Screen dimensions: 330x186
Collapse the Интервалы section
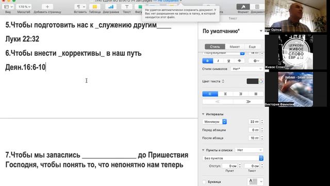203,114
